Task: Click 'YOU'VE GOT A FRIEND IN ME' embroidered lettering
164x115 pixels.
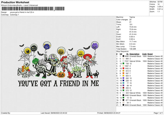Action: click(58, 84)
